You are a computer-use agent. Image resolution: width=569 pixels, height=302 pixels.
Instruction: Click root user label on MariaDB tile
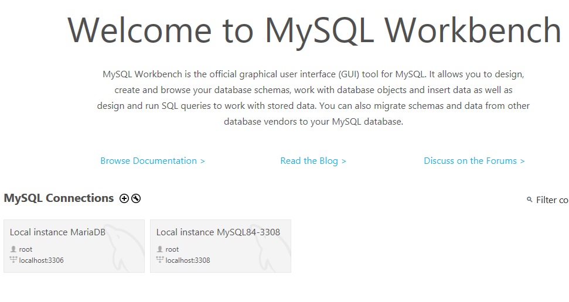(26, 249)
